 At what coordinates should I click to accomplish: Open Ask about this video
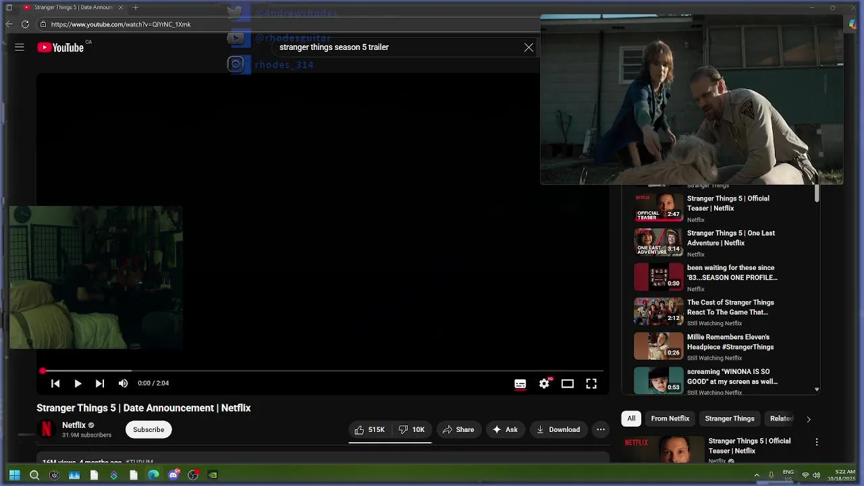(x=505, y=429)
